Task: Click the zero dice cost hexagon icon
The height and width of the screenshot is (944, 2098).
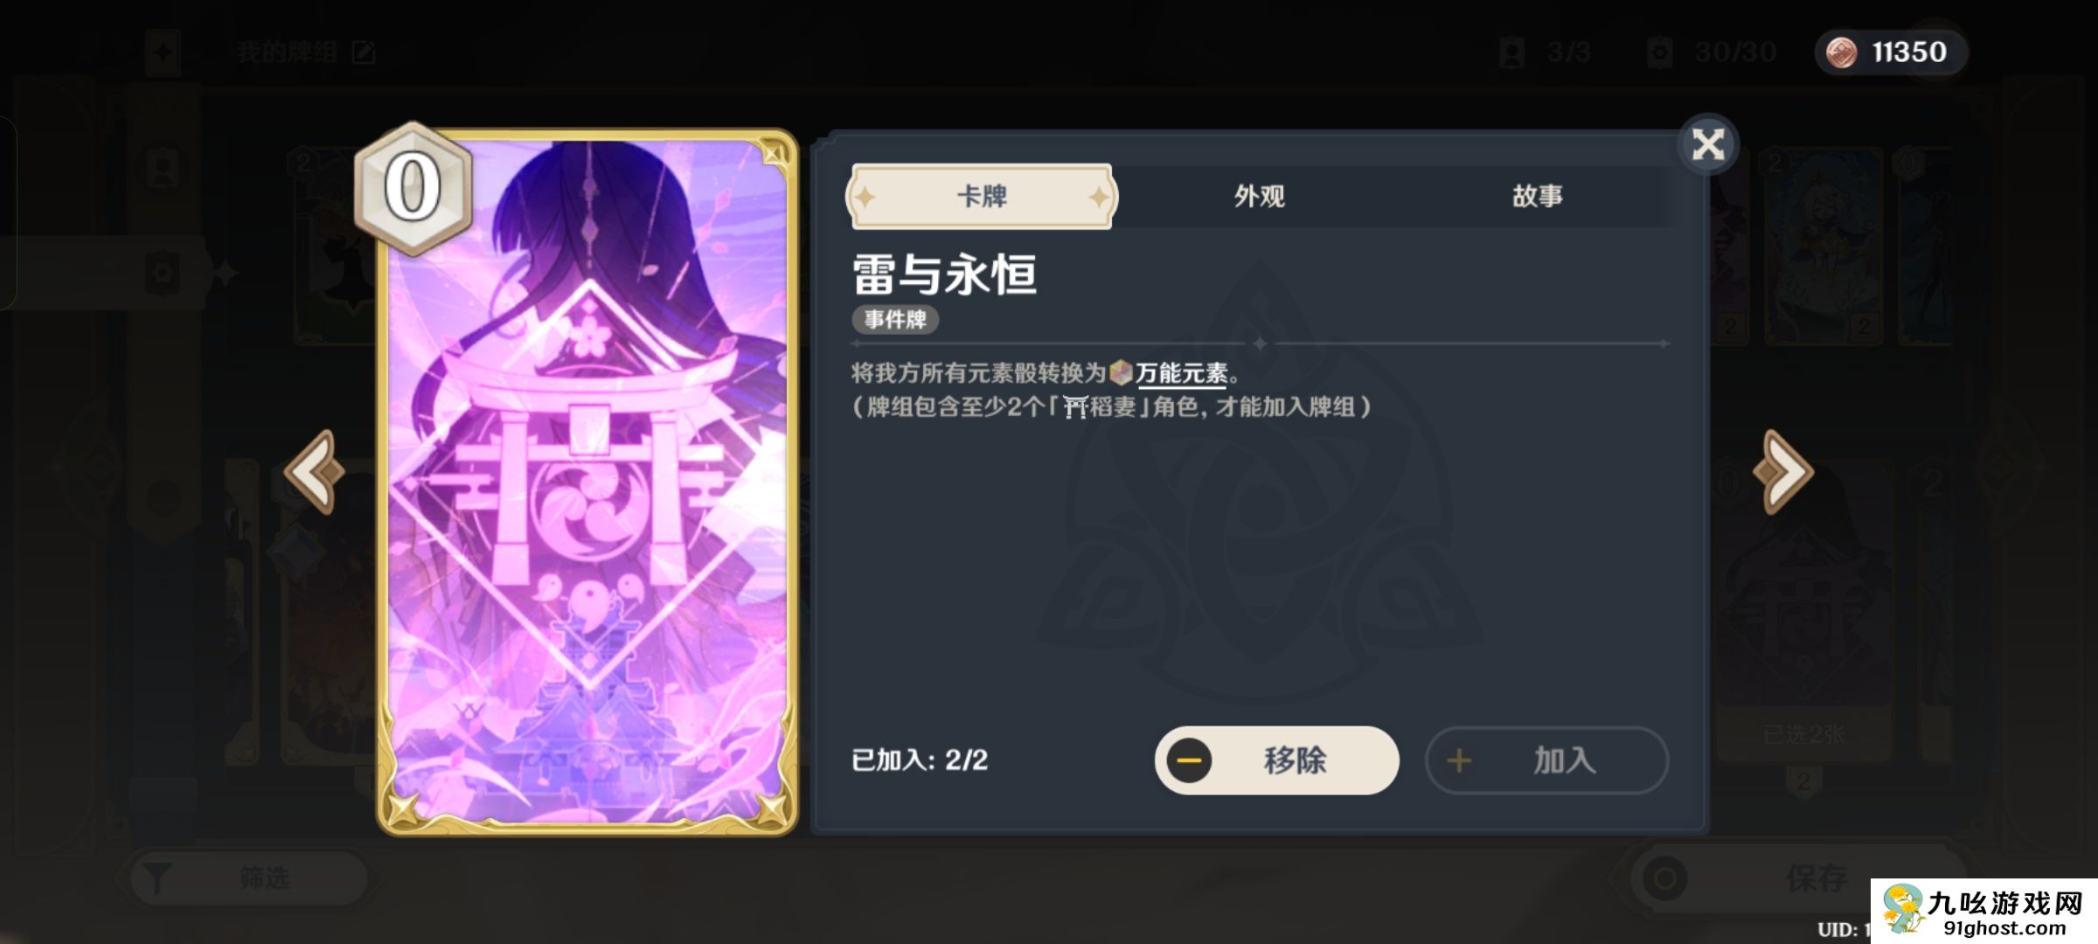Action: 413,187
